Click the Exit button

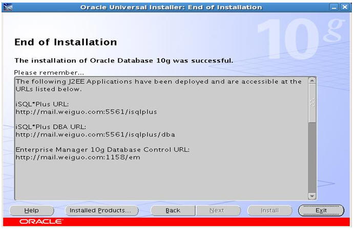(321, 211)
